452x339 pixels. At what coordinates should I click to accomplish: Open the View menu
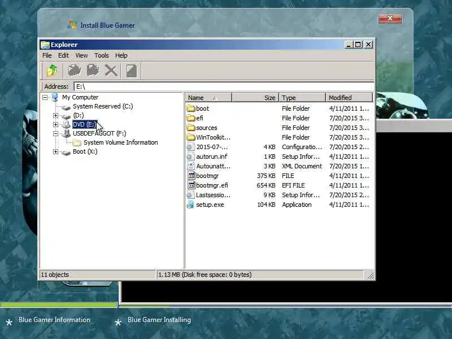[81, 55]
